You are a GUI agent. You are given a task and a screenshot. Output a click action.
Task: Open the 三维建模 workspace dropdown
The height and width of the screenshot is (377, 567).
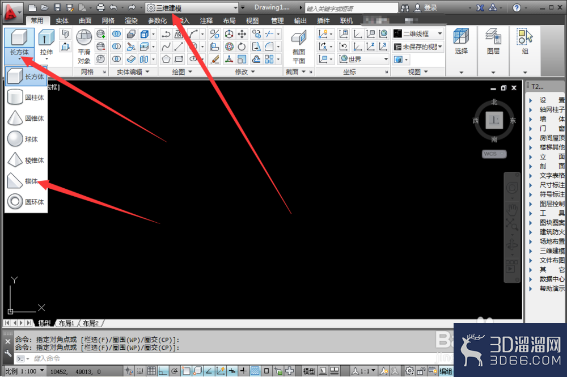192,7
